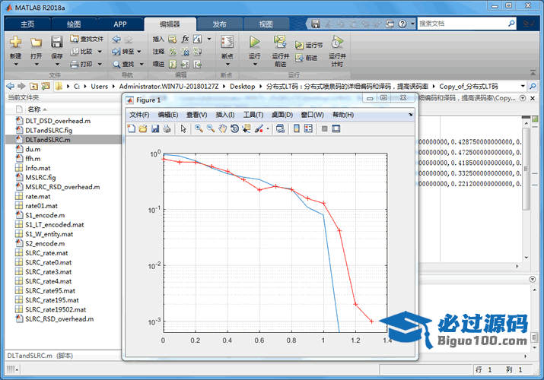
Task: Click the insert function fx icon
Action: 185,39
